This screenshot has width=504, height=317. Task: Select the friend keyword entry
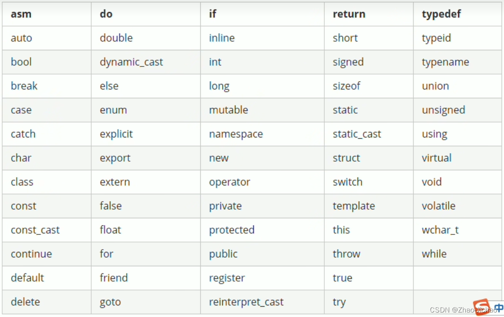tap(114, 278)
